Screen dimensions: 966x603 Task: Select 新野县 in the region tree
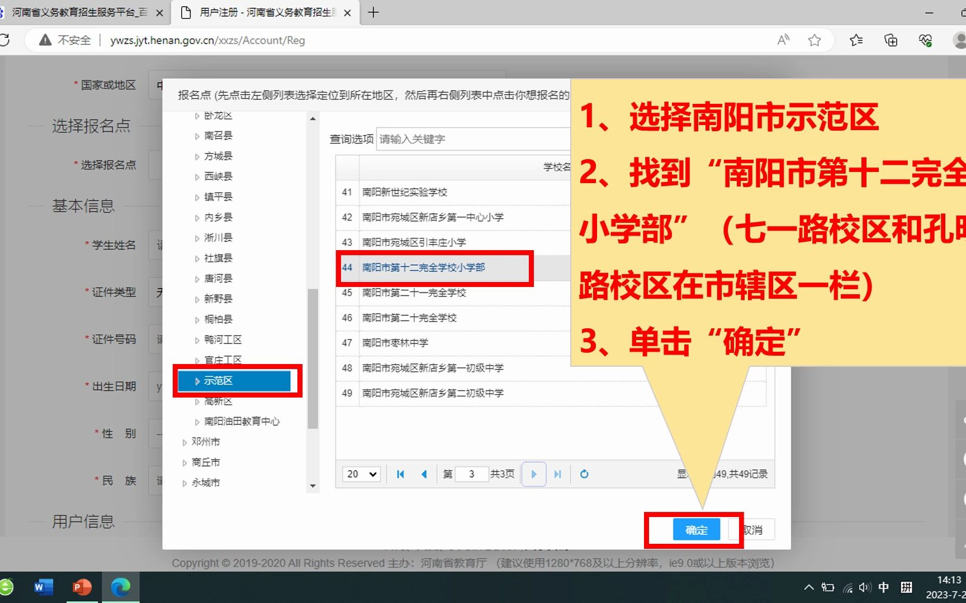click(218, 299)
